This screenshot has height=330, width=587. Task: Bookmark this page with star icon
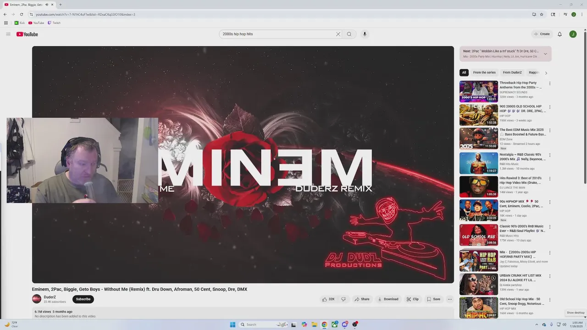pyautogui.click(x=542, y=14)
